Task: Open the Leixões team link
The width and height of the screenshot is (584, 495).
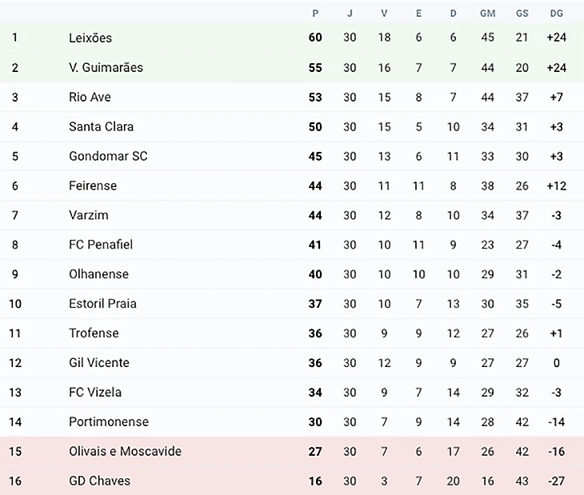Action: 90,38
